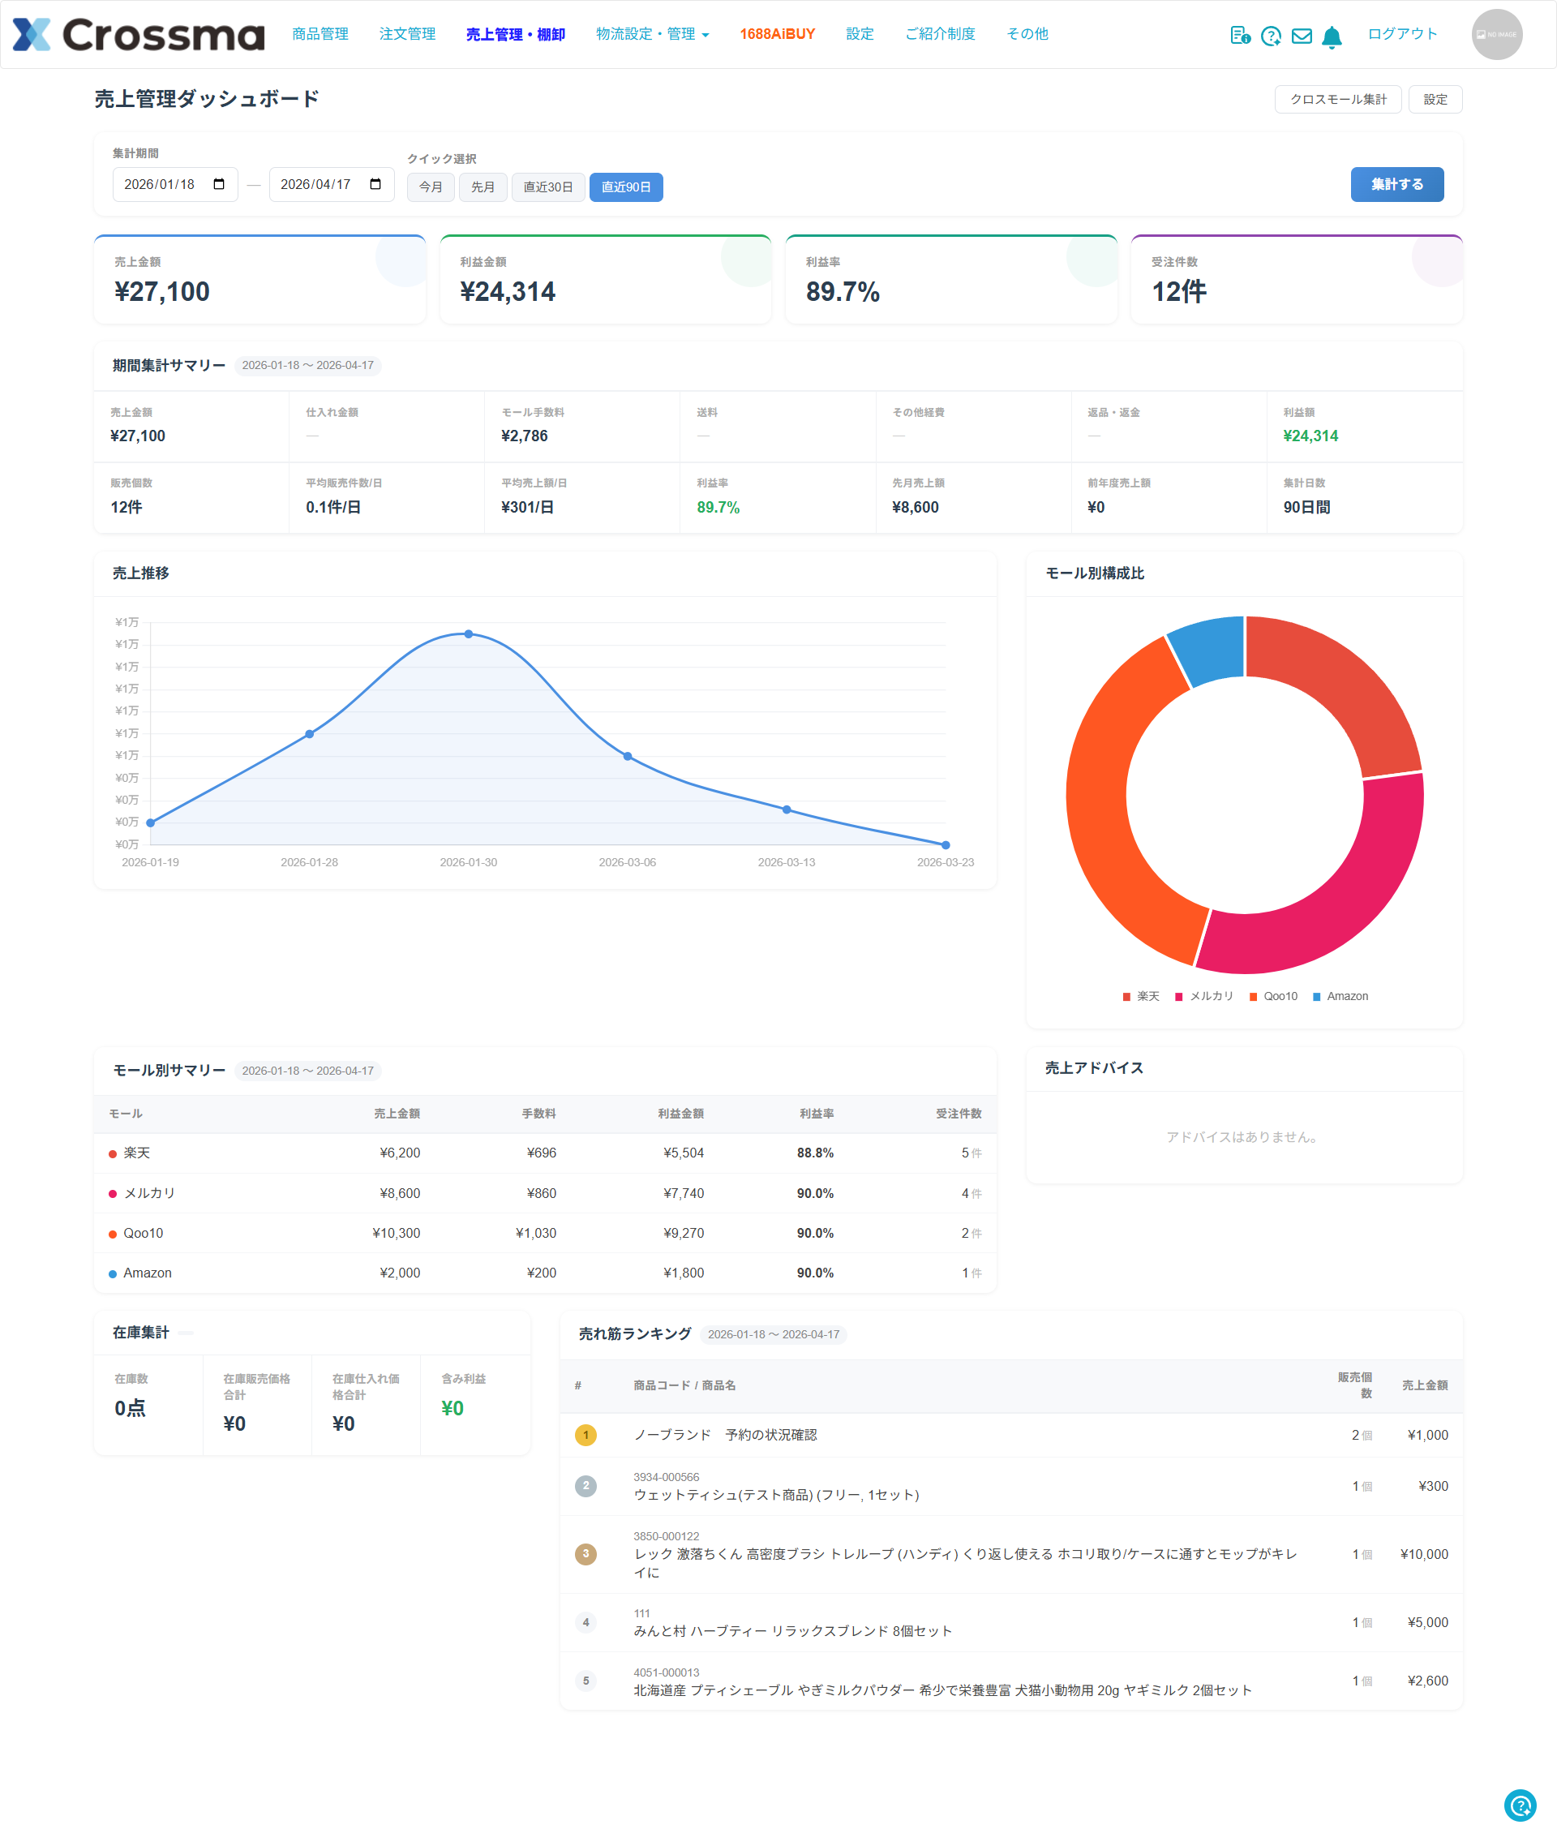1557x1842 pixels.
Task: Click the document info icon in header
Action: click(1239, 36)
